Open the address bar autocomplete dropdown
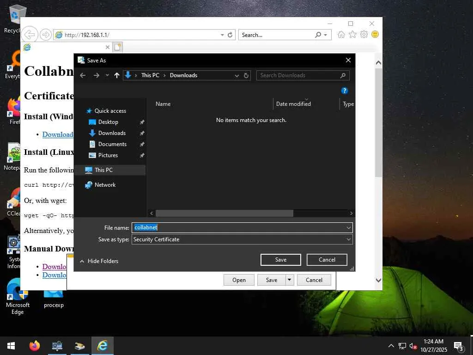 [x=222, y=35]
